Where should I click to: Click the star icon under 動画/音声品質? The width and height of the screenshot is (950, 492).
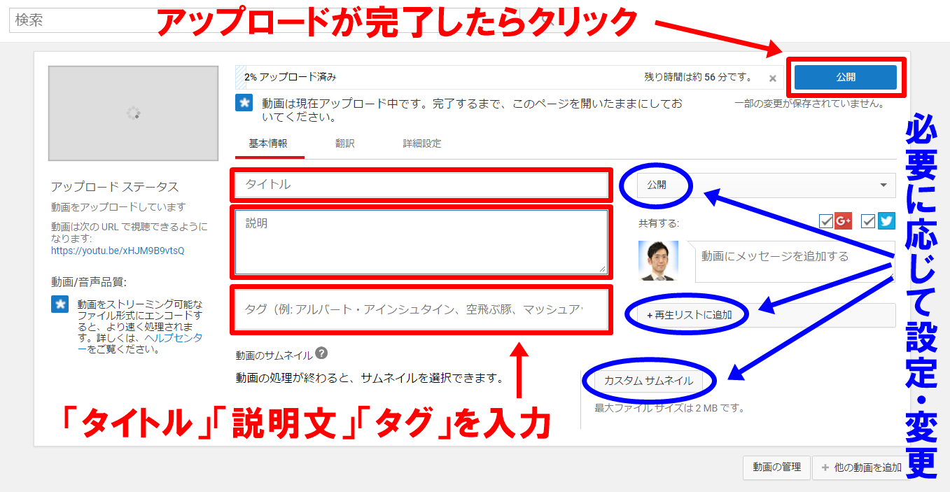pos(60,304)
